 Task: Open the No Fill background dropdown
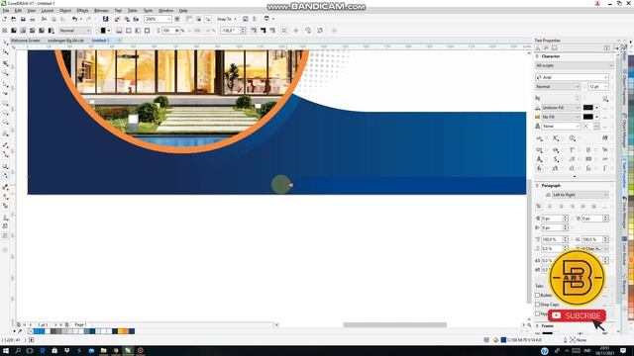coord(561,117)
